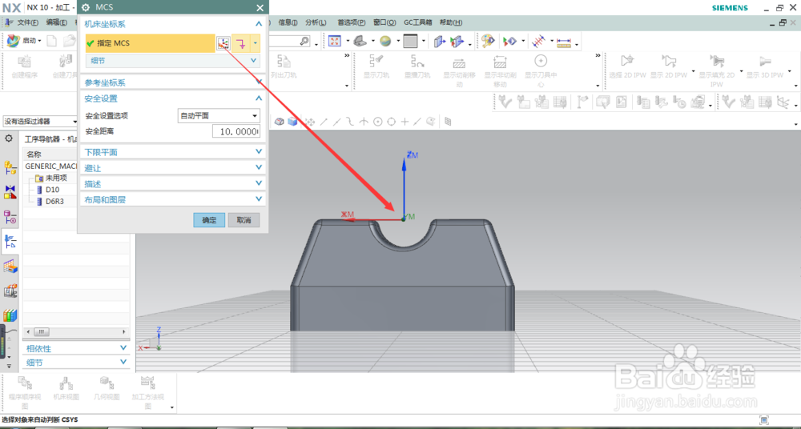The image size is (801, 429).
Task: Select the D6R3 tool in navigator
Action: pyautogui.click(x=54, y=201)
